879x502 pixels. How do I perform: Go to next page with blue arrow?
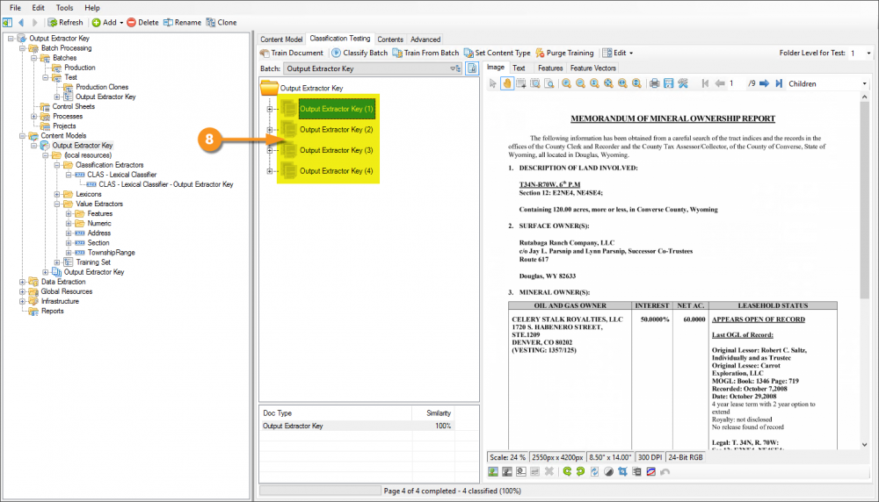tap(764, 83)
